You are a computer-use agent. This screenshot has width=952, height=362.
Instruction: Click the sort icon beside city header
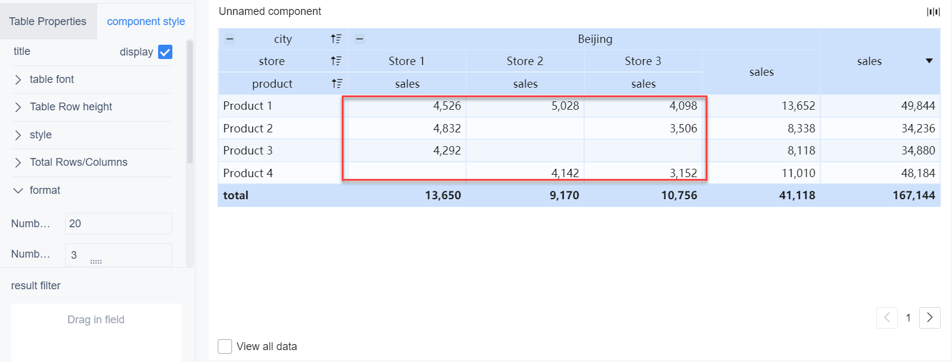336,39
